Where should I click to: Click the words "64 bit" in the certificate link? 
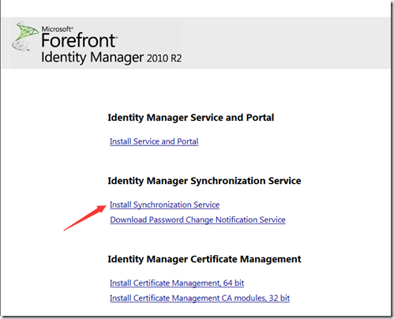coord(234,283)
